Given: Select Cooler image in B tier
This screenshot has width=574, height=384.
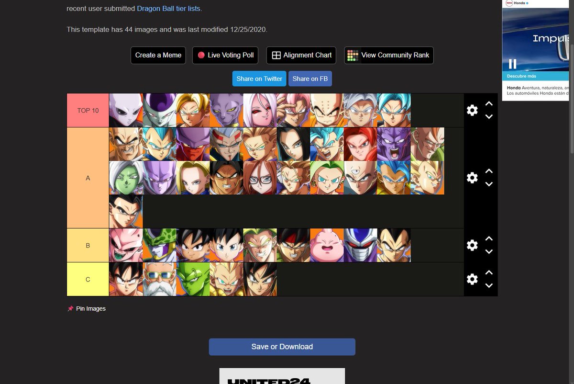Looking at the screenshot, I should click(361, 246).
